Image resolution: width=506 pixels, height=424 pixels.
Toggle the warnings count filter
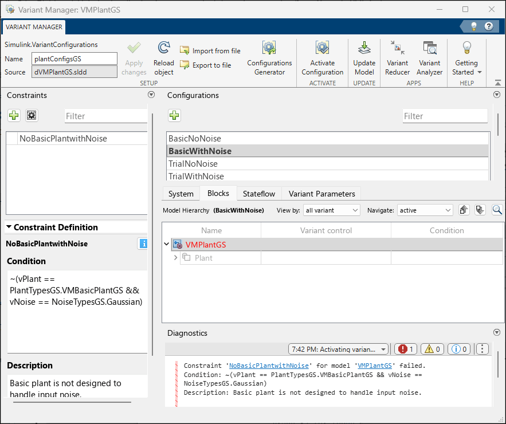pos(433,349)
